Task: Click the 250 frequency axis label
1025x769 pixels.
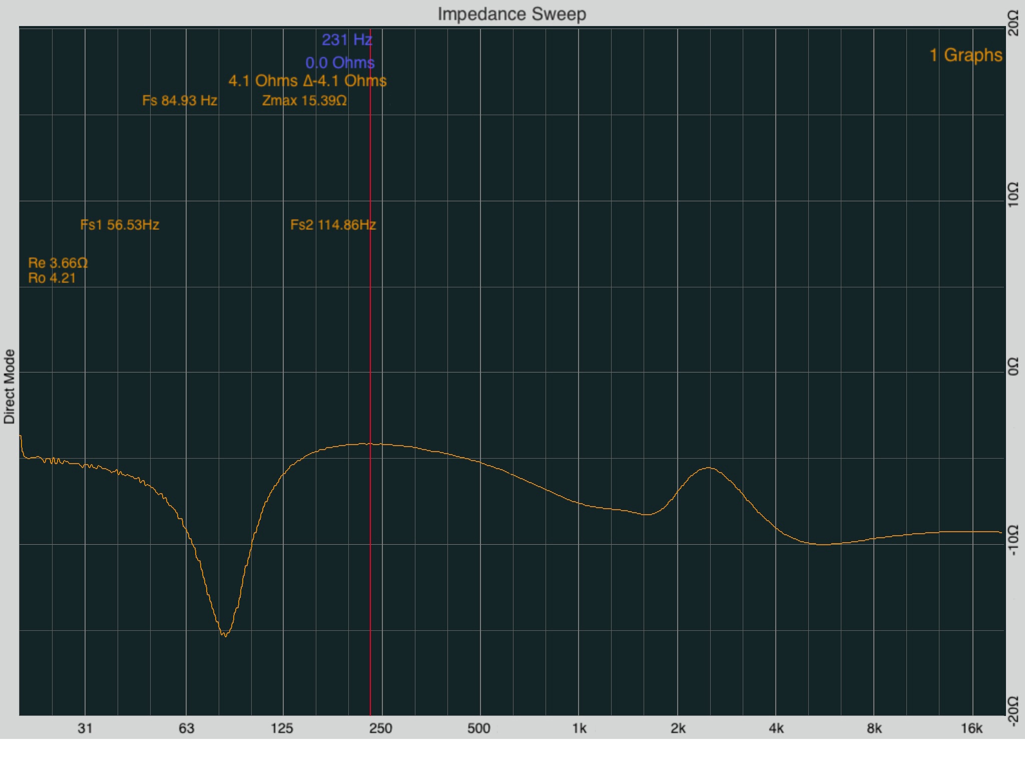Action: point(381,728)
